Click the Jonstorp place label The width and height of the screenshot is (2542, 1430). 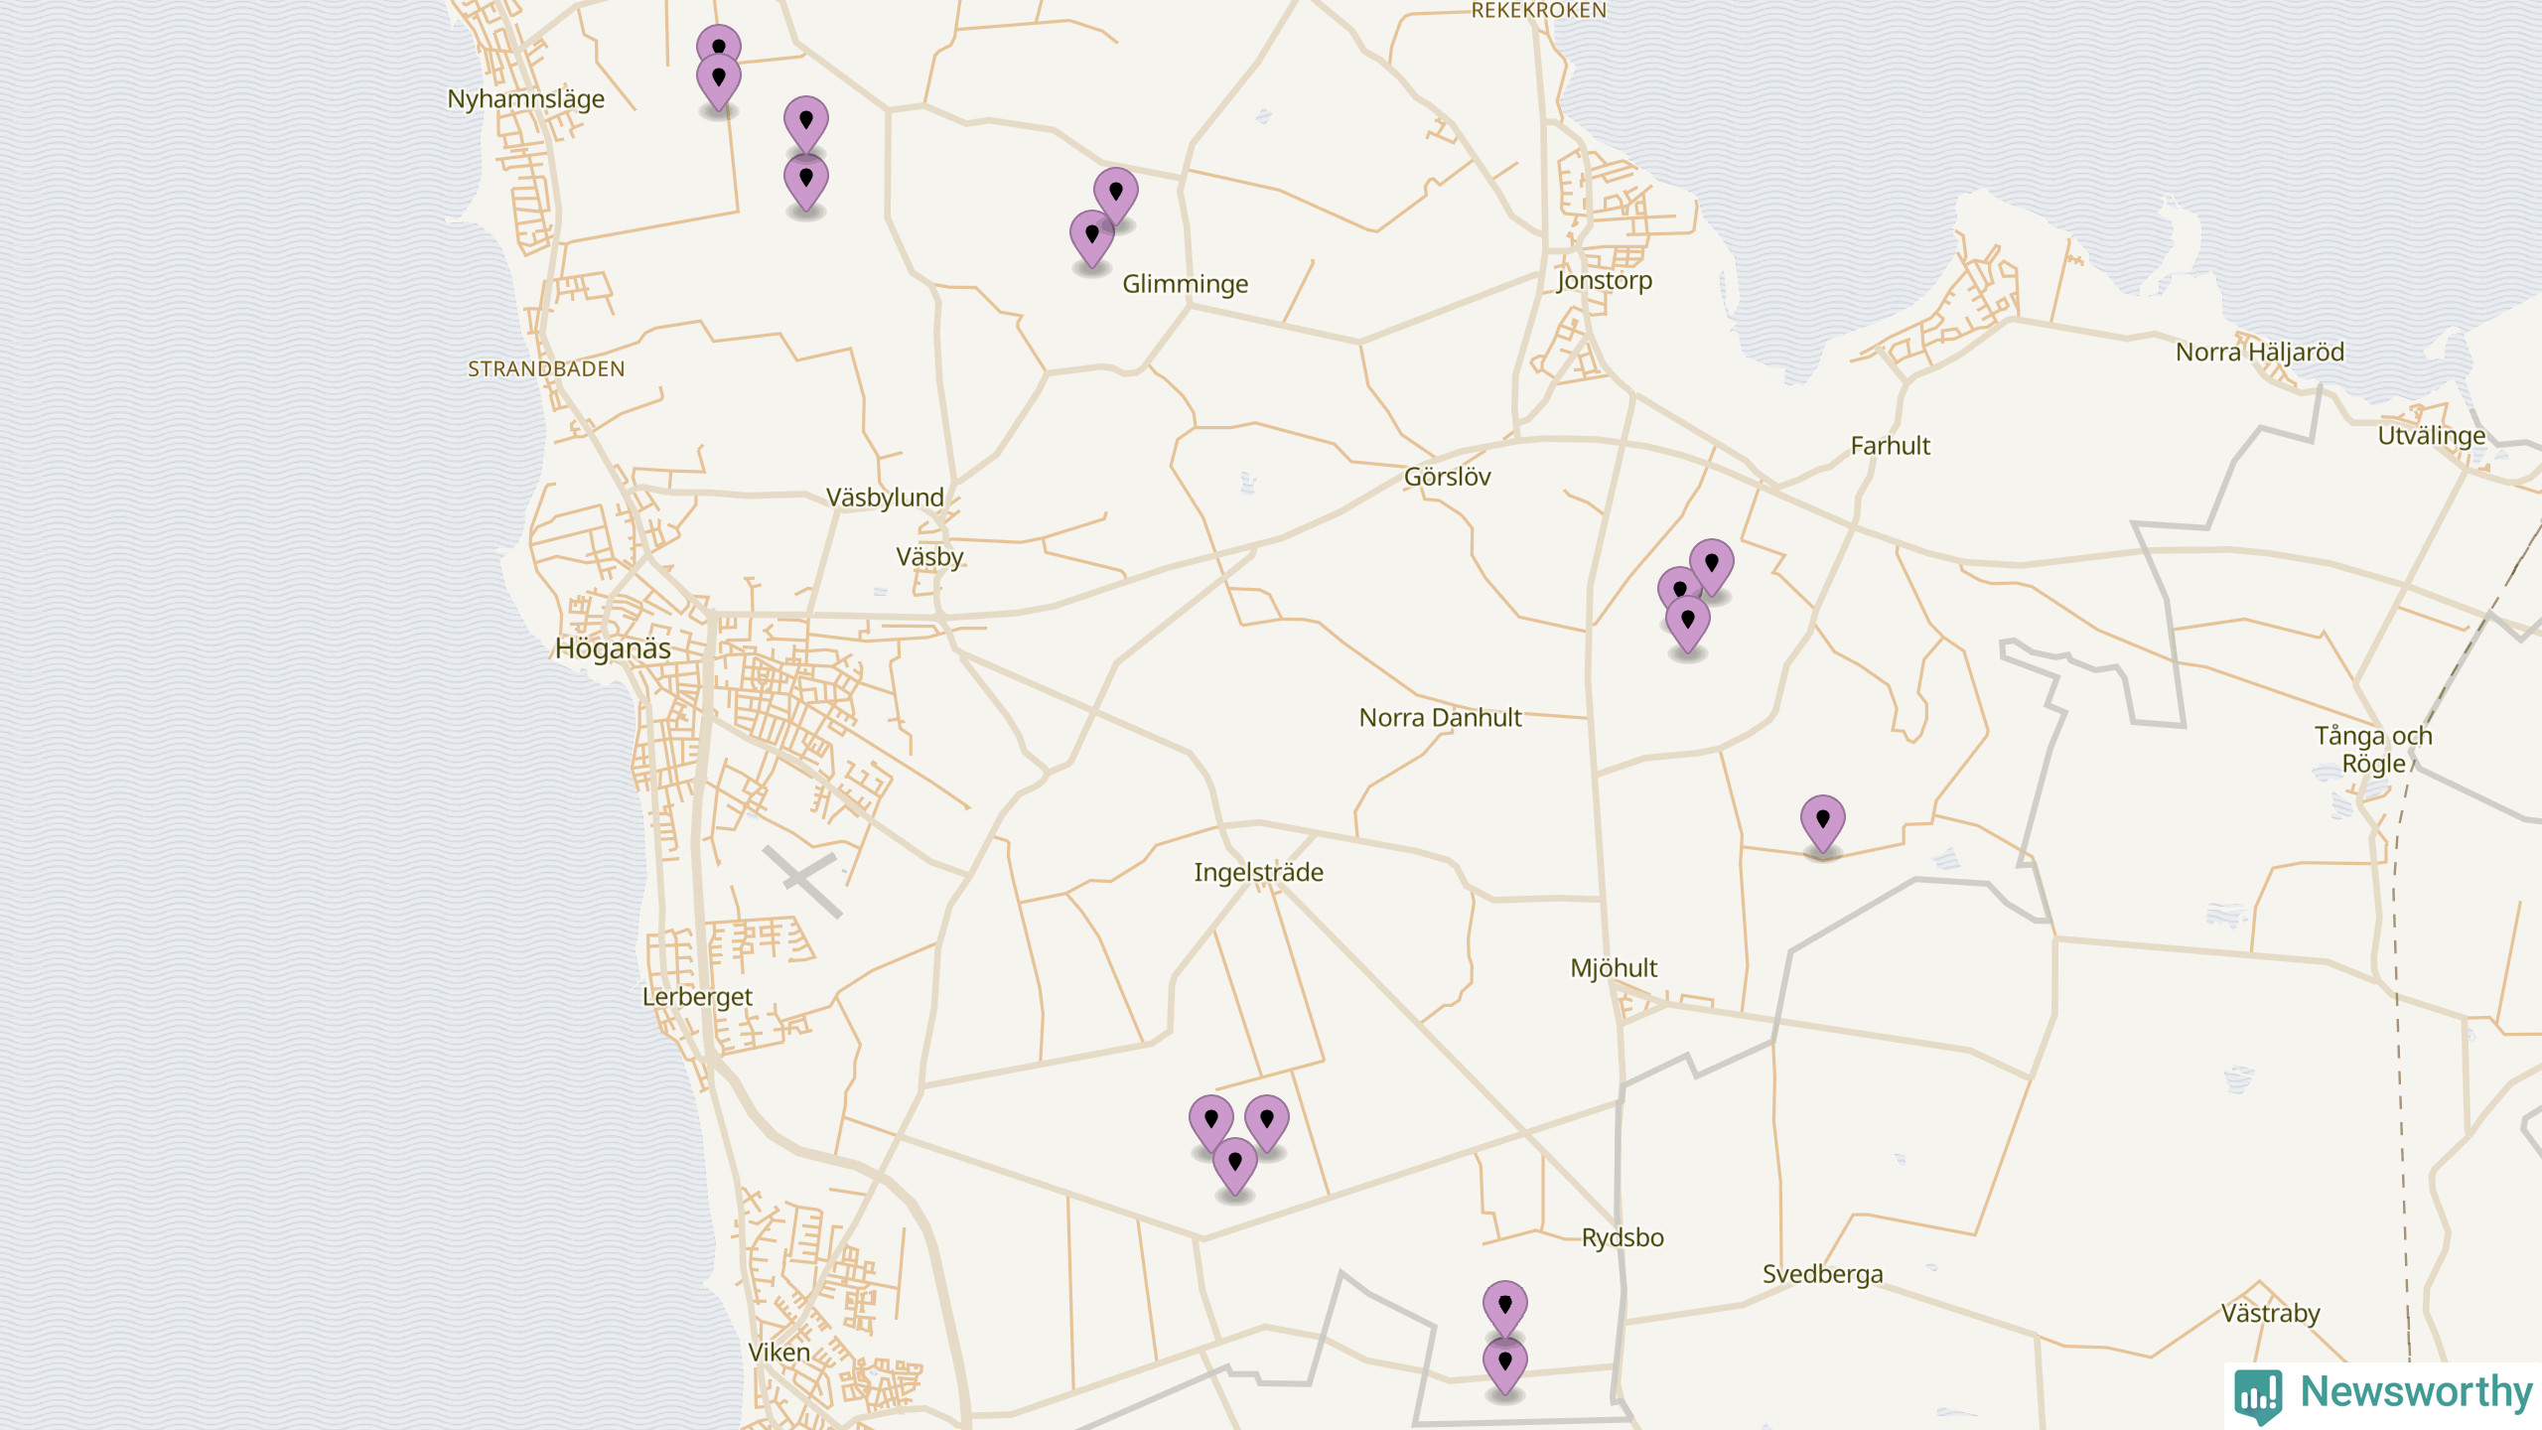click(1605, 281)
